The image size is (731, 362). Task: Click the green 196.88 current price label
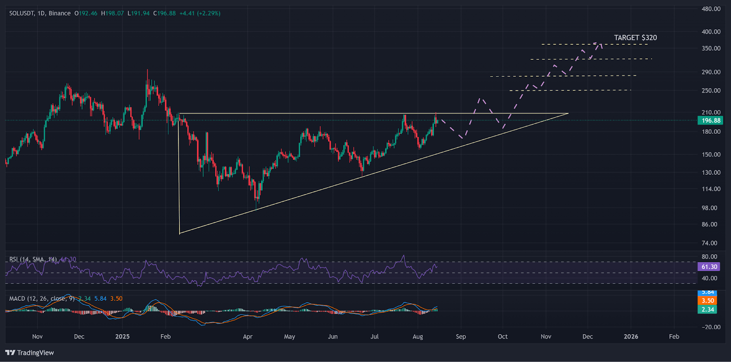click(x=710, y=121)
